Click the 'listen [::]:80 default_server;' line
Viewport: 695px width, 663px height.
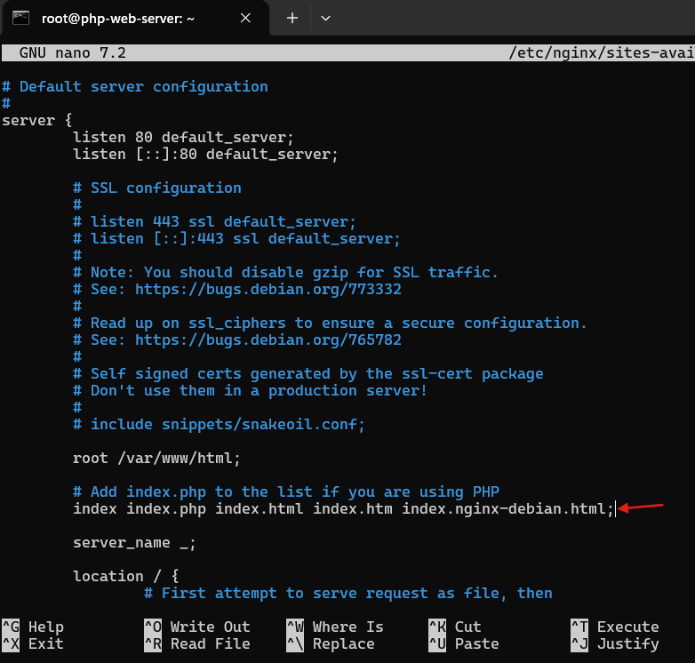pyautogui.click(x=205, y=154)
